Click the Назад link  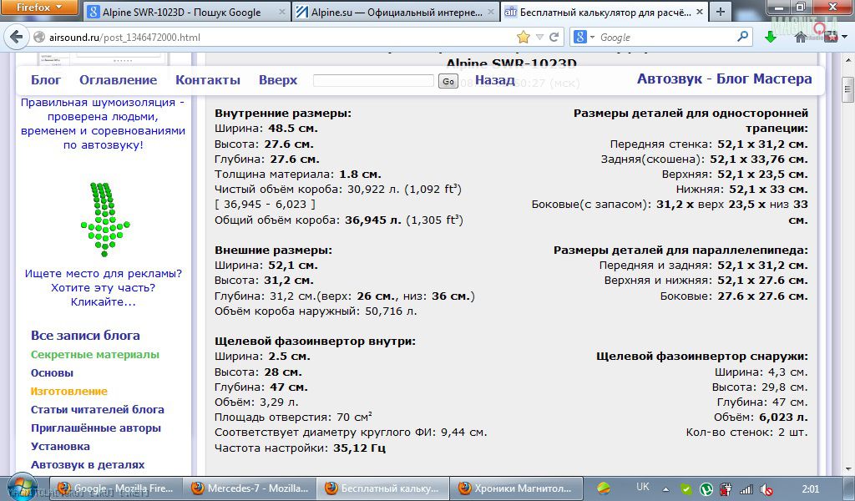click(494, 80)
